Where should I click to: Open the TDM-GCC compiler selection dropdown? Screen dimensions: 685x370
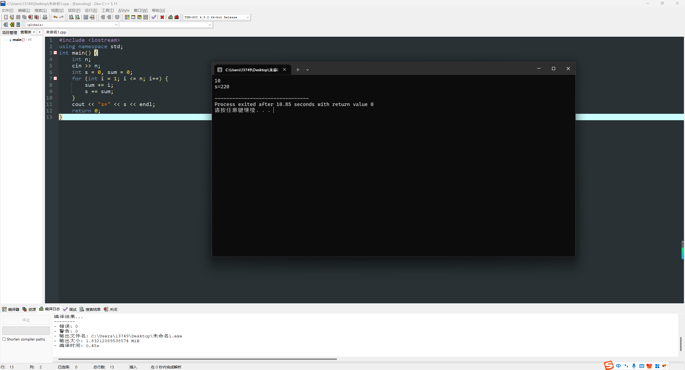coord(248,17)
